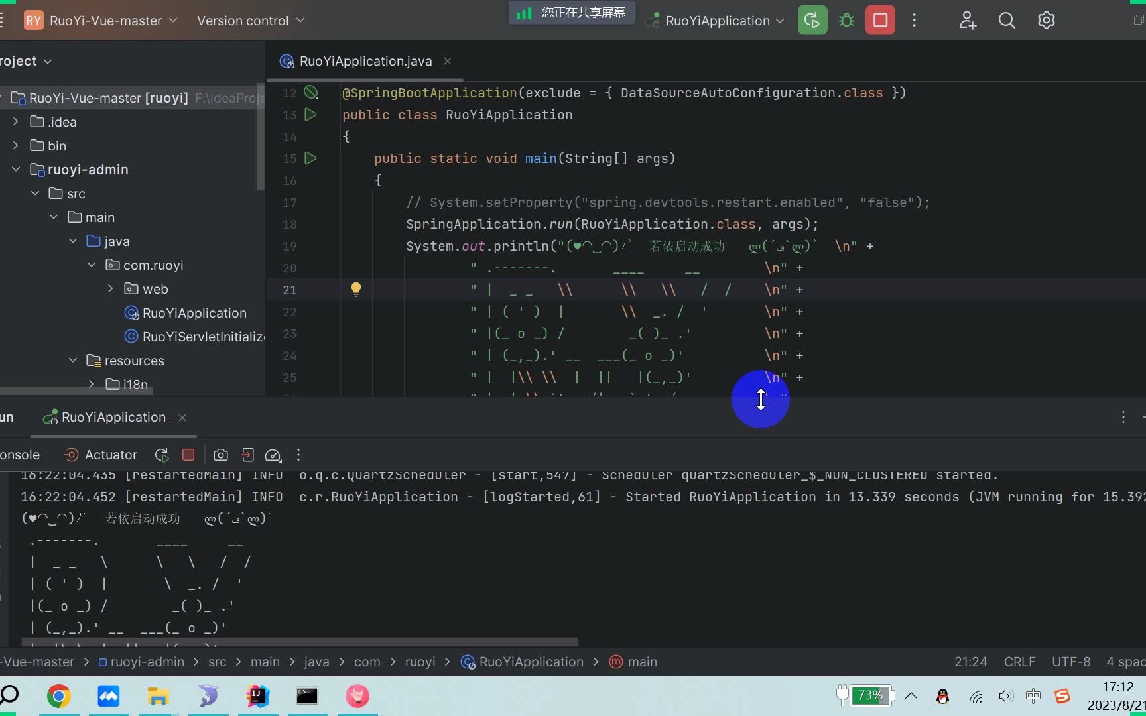Collapse the ruoyi-admin module
The width and height of the screenshot is (1146, 716).
[16, 169]
